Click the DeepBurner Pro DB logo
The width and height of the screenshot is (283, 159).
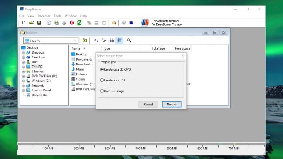(145, 23)
